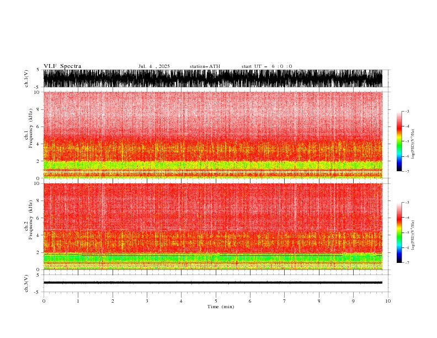Click the "ch.2 Frequency (kHz)" axis label
Viewport: 437px width, 338px height.
pos(29,220)
